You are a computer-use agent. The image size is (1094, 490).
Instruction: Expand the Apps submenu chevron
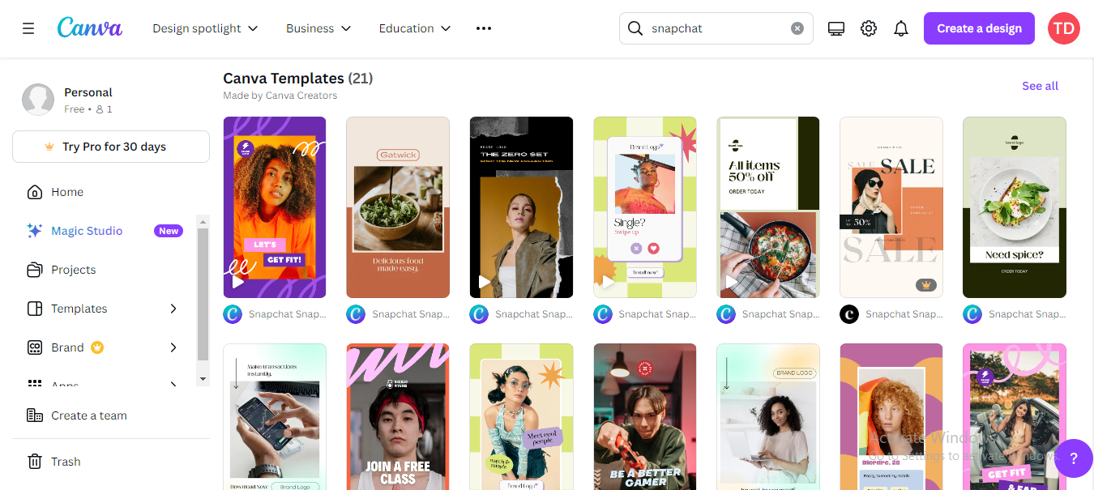point(173,385)
